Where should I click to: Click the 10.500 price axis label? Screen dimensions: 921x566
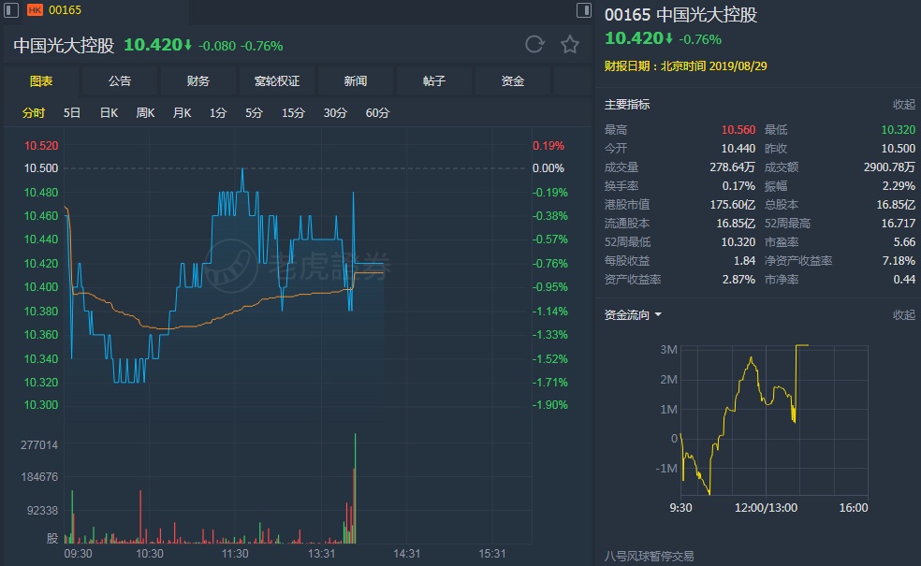tap(41, 168)
